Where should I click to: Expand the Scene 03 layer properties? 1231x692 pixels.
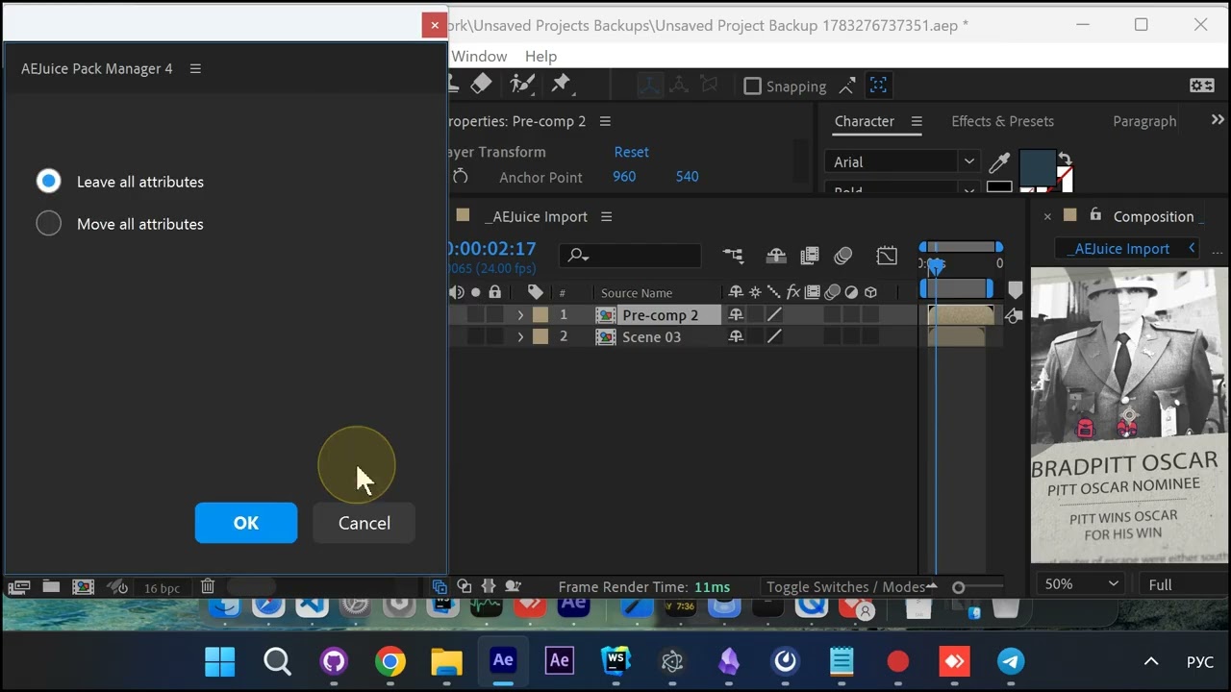pos(520,336)
